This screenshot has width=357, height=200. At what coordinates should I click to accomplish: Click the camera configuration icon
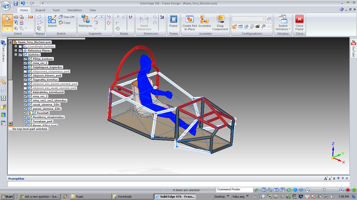pos(257,27)
